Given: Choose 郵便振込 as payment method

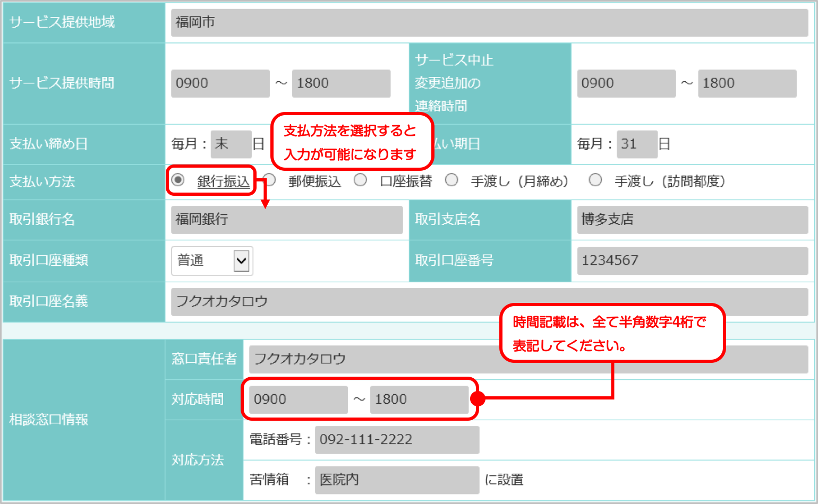Looking at the screenshot, I should [270, 180].
